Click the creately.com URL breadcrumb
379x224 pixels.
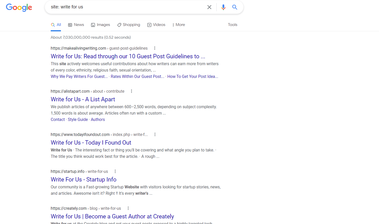tap(86, 208)
